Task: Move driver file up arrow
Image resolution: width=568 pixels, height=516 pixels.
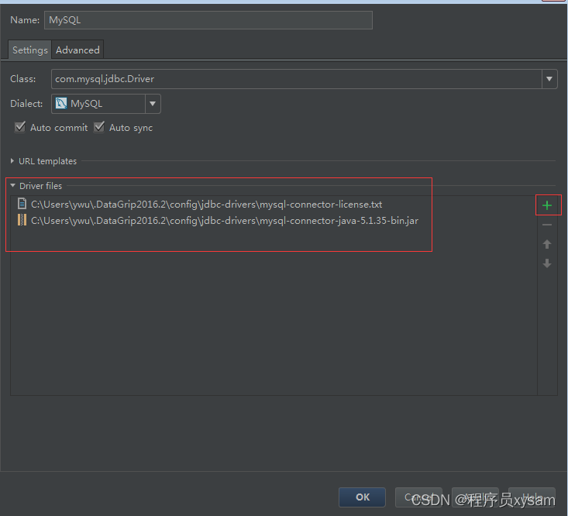Action: pyautogui.click(x=547, y=244)
